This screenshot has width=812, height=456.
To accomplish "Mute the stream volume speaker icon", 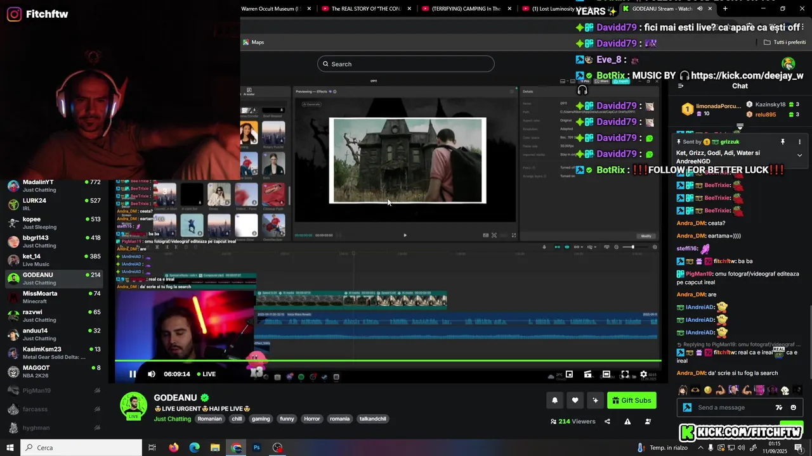I will [152, 374].
